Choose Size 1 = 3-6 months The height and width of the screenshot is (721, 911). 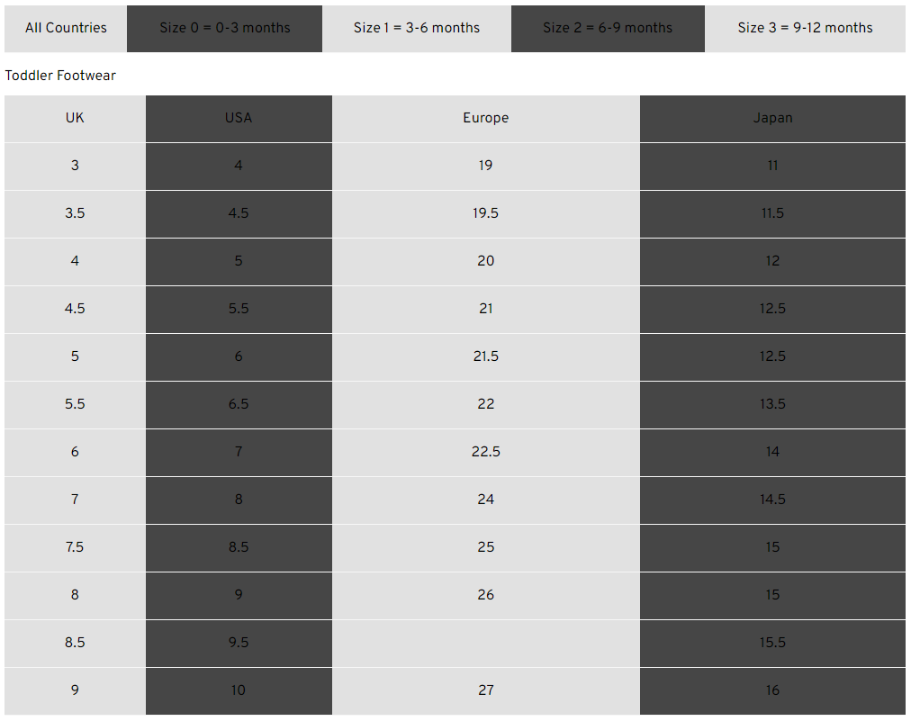pyautogui.click(x=417, y=29)
